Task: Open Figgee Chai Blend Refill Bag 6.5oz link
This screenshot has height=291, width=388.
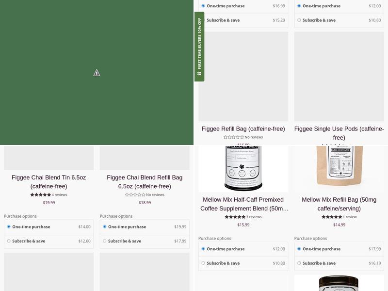Action: [145, 182]
